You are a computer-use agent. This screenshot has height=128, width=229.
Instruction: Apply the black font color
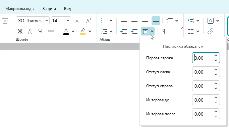tap(66, 31)
